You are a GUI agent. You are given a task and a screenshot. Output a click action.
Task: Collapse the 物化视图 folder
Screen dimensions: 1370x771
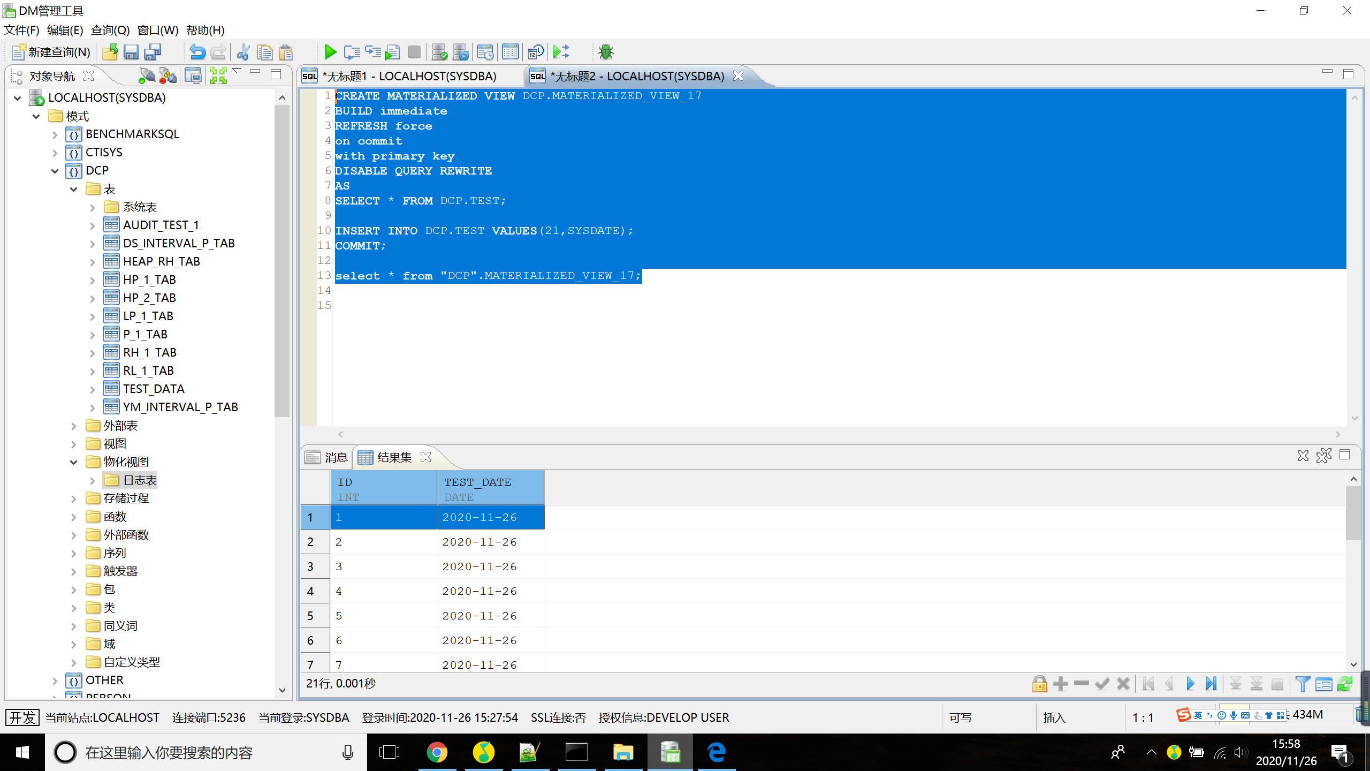click(x=73, y=462)
